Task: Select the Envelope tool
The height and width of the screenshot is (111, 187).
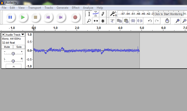Action: click(96, 14)
